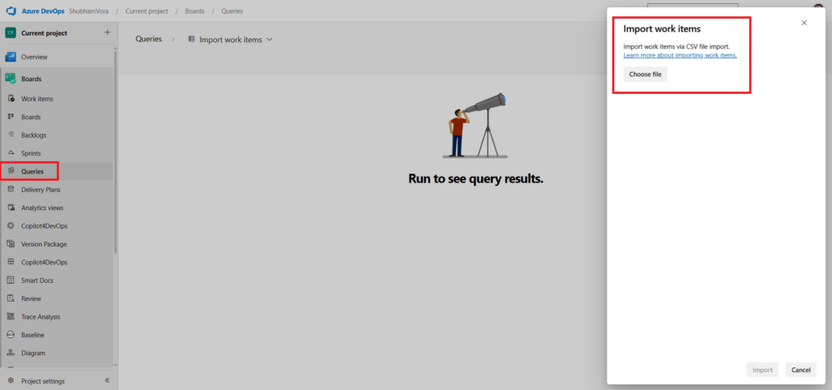Image resolution: width=832 pixels, height=390 pixels.
Task: Click the Baseline icon in sidebar
Action: (11, 334)
